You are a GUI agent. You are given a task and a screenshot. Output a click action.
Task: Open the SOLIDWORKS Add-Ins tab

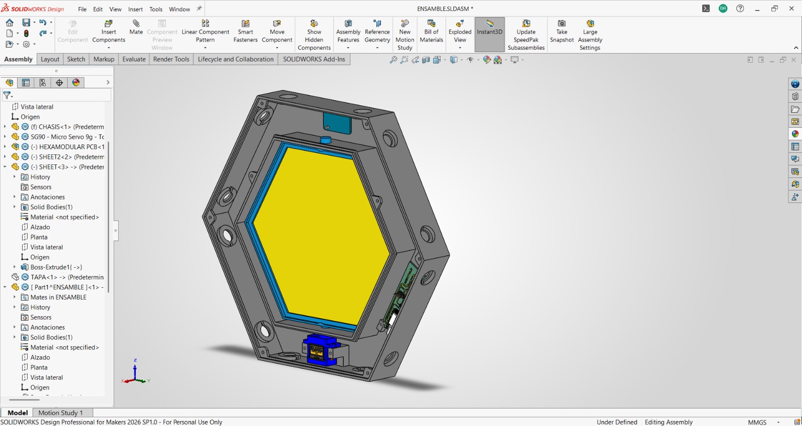click(x=314, y=59)
